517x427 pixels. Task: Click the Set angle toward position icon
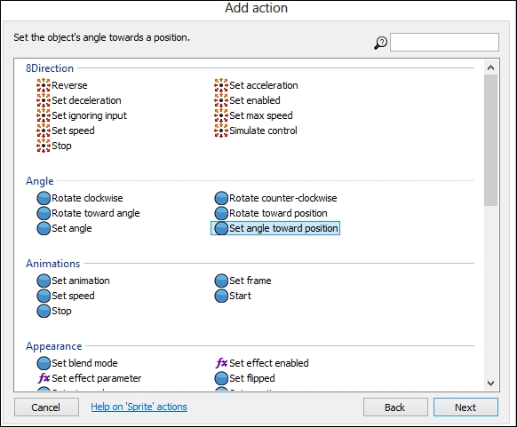221,229
